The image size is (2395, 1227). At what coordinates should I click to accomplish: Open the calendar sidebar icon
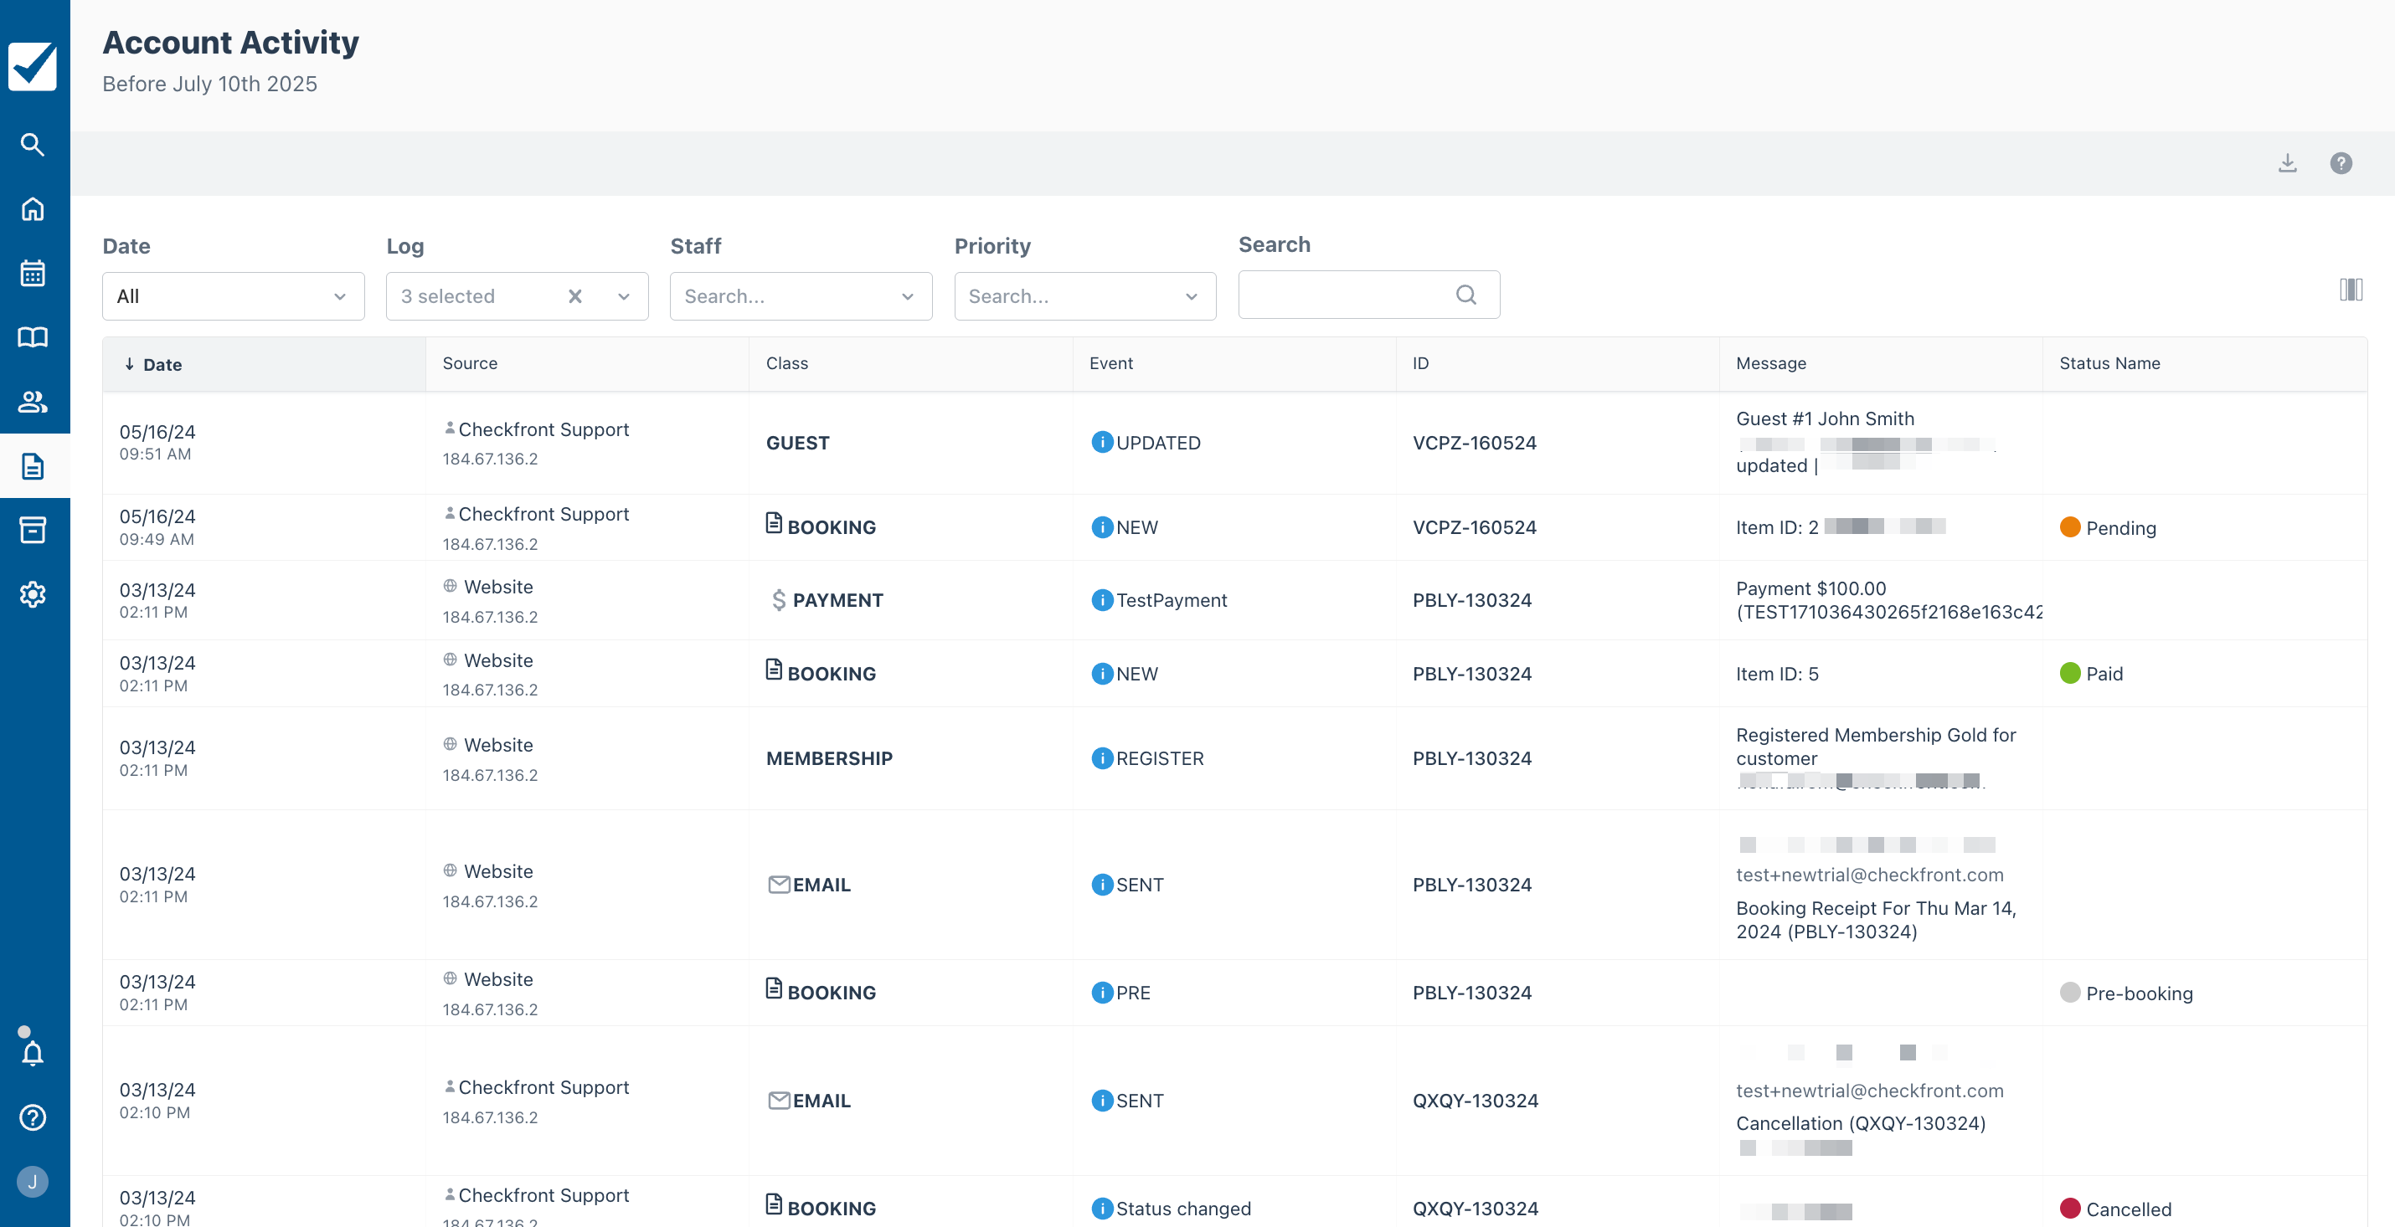pyautogui.click(x=33, y=274)
